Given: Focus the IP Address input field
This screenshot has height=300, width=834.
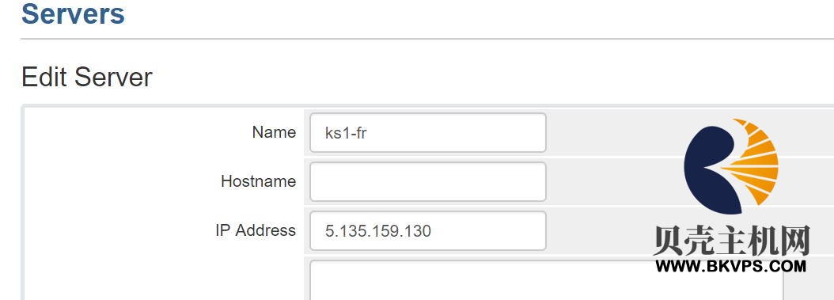Looking at the screenshot, I should 427,231.
